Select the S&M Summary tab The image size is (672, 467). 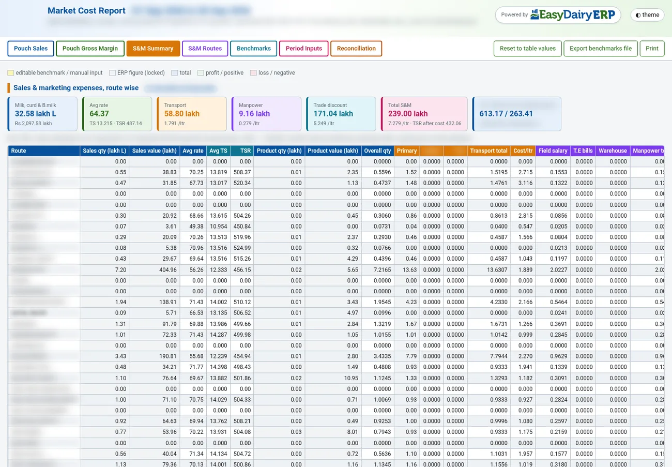[153, 49]
